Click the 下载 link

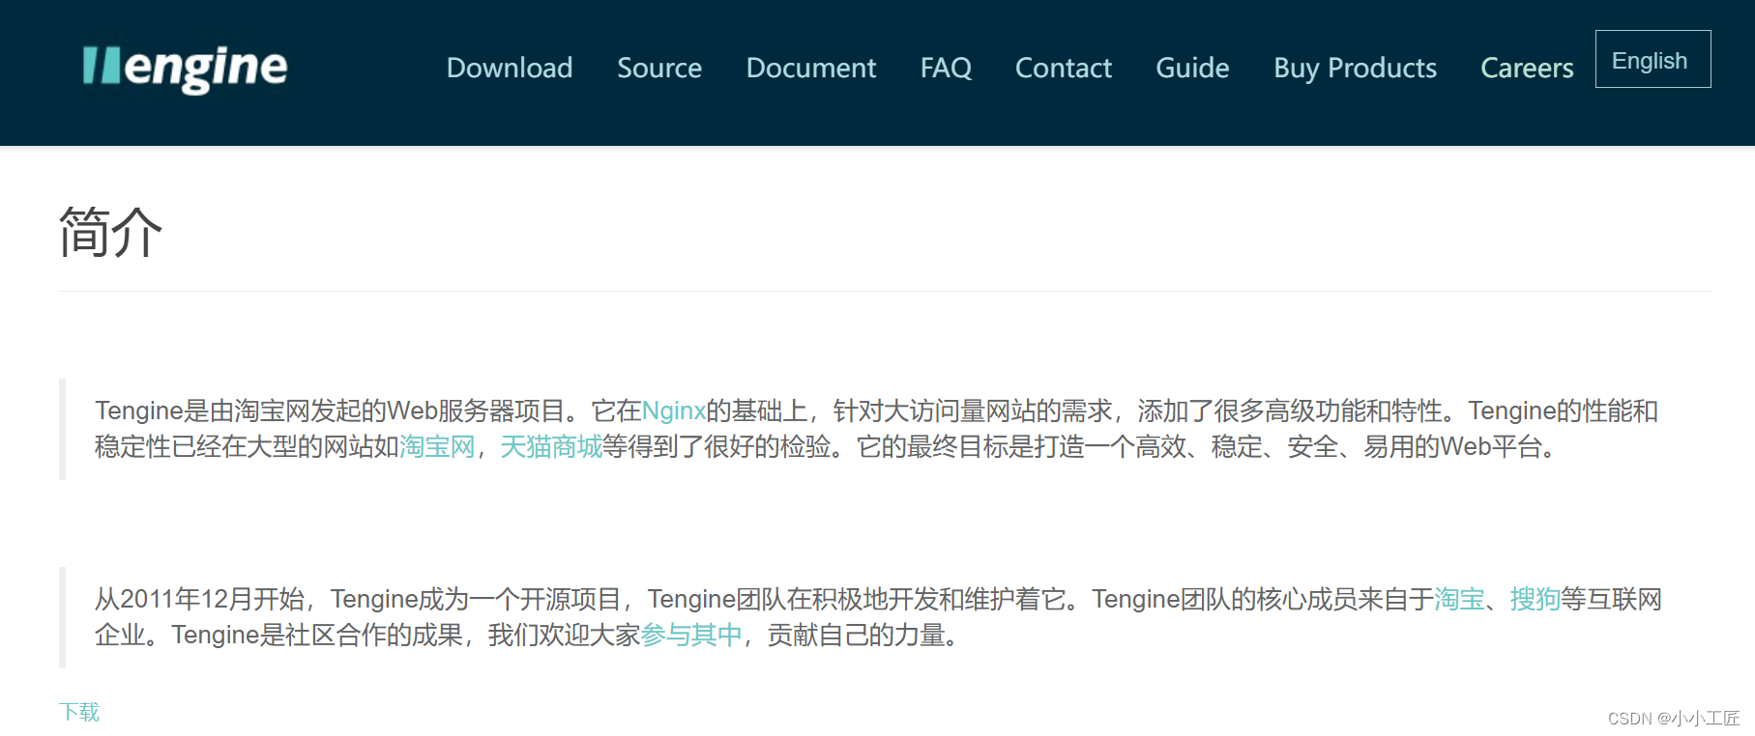point(79,713)
